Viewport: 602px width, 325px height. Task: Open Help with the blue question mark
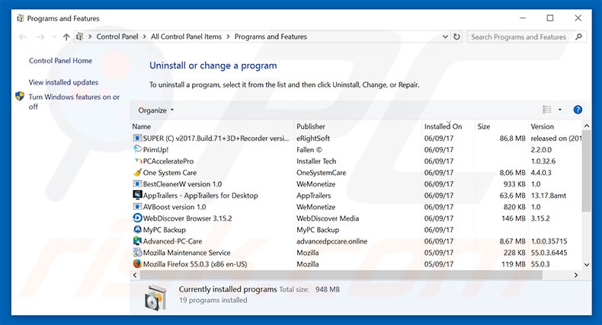pyautogui.click(x=578, y=110)
